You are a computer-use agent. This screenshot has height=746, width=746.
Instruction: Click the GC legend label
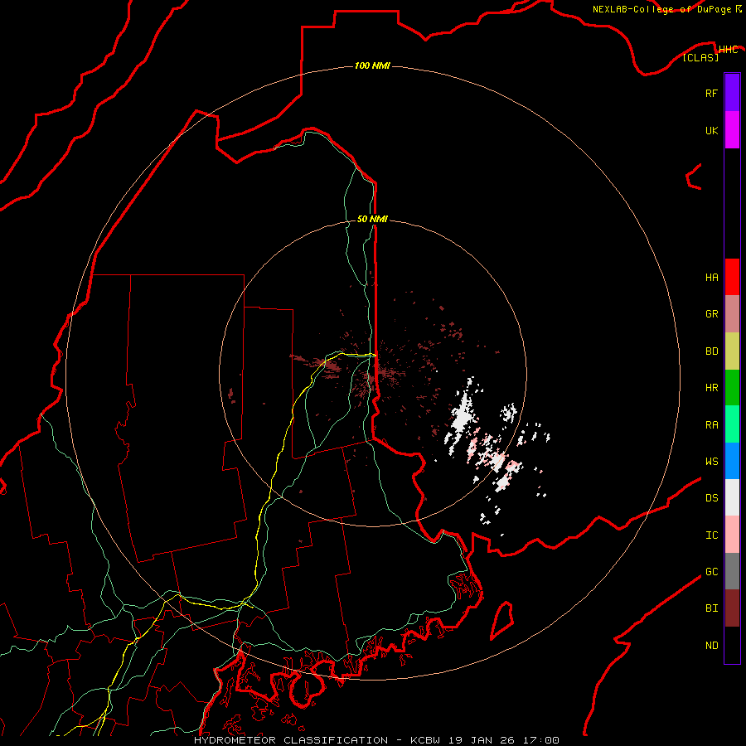[711, 572]
